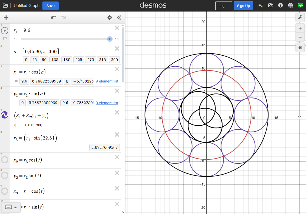Click the Log In button

223,6
